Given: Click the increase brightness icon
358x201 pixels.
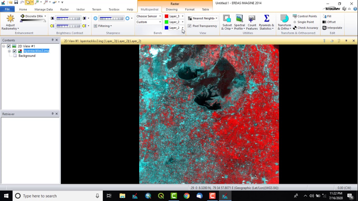Looking at the screenshot, I should [84, 26].
